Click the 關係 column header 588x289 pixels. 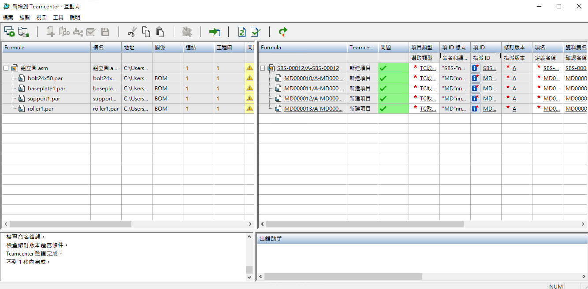[x=168, y=48]
